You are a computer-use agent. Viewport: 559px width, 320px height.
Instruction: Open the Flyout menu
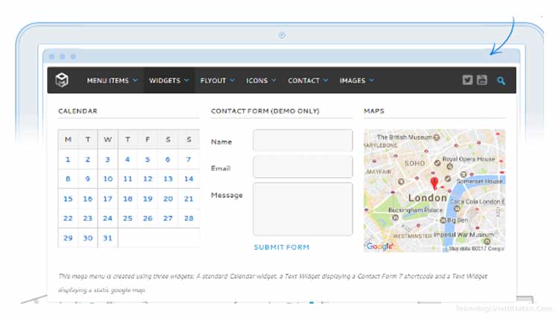click(x=213, y=80)
